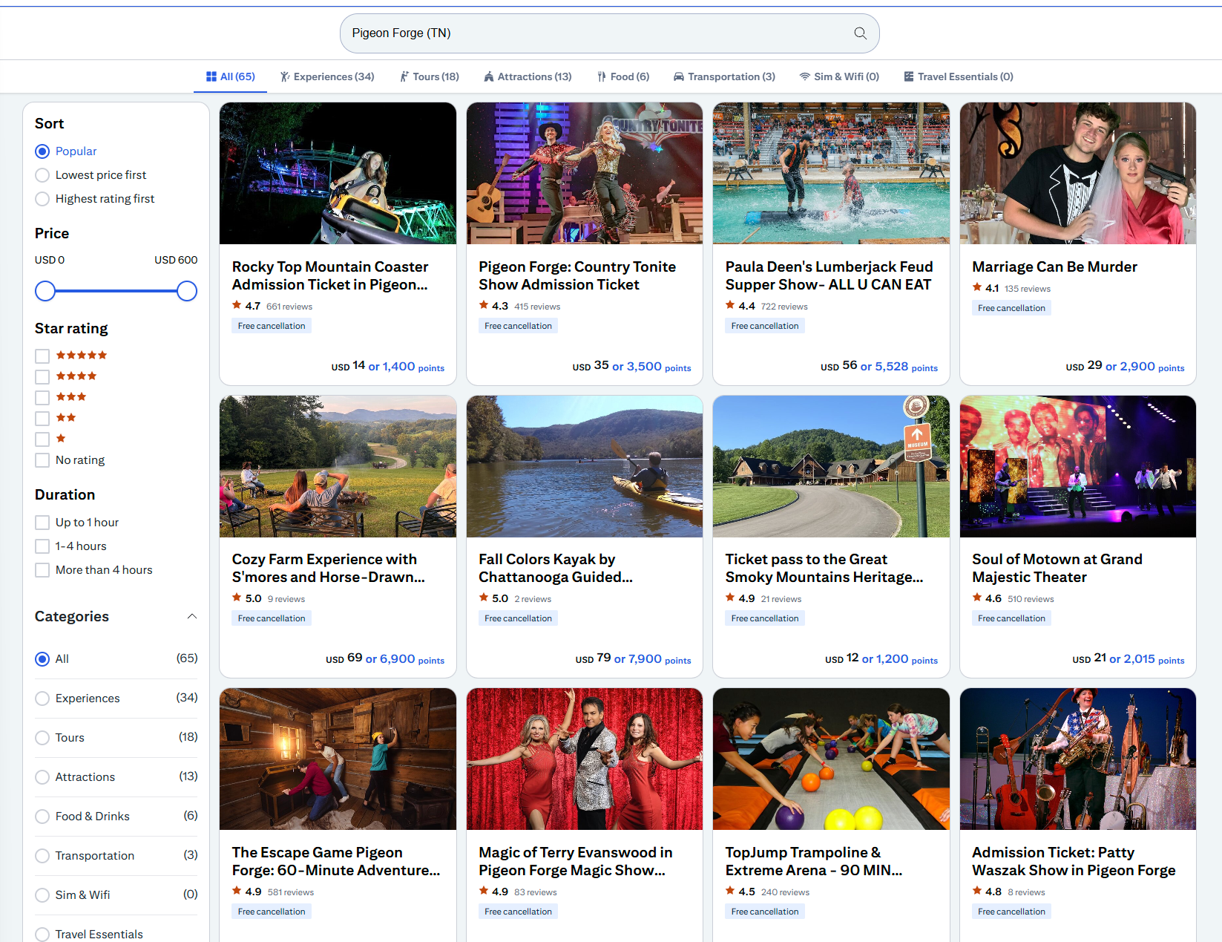Switch to Transportation (3) tab
The height and width of the screenshot is (942, 1222).
click(724, 76)
